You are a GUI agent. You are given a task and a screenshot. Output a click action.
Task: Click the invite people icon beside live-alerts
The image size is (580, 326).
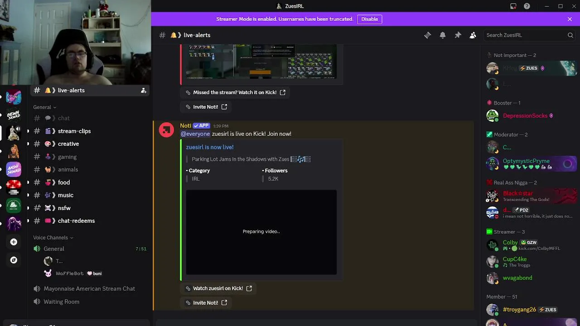[144, 91]
